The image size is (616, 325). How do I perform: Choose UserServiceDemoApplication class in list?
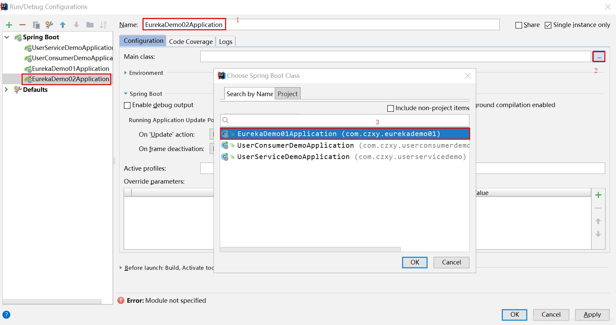pos(345,157)
